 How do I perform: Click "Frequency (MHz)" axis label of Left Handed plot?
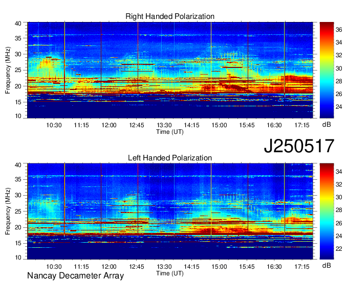(x=8, y=212)
